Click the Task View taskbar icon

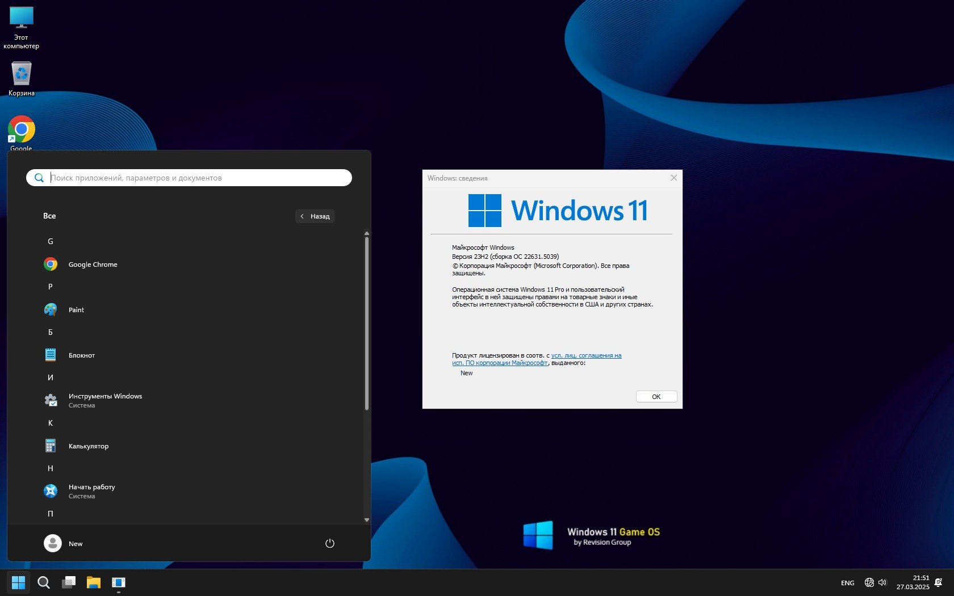click(x=69, y=582)
